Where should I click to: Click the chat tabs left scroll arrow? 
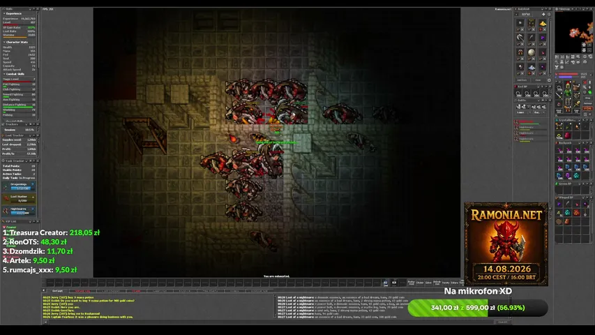(x=43, y=291)
